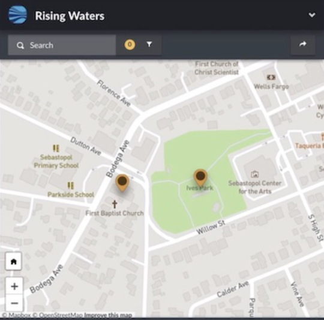
Task: Click the Dutton Ave label
Action: (86, 146)
